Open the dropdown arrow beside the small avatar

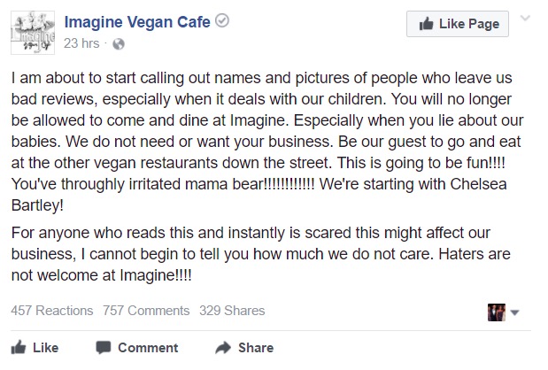(x=514, y=312)
